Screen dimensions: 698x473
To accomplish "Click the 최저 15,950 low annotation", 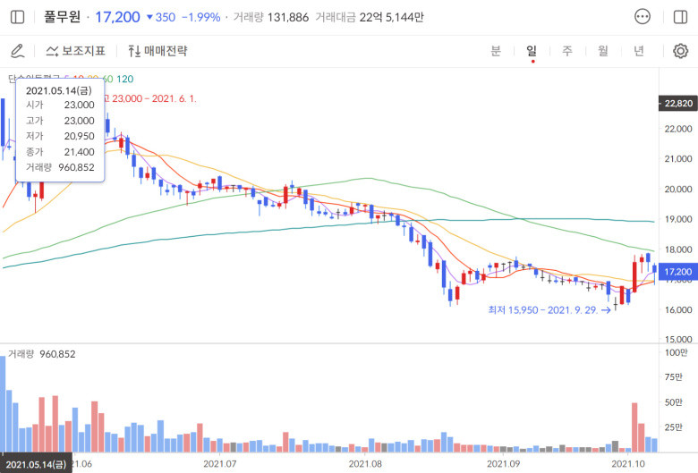I will tap(549, 309).
